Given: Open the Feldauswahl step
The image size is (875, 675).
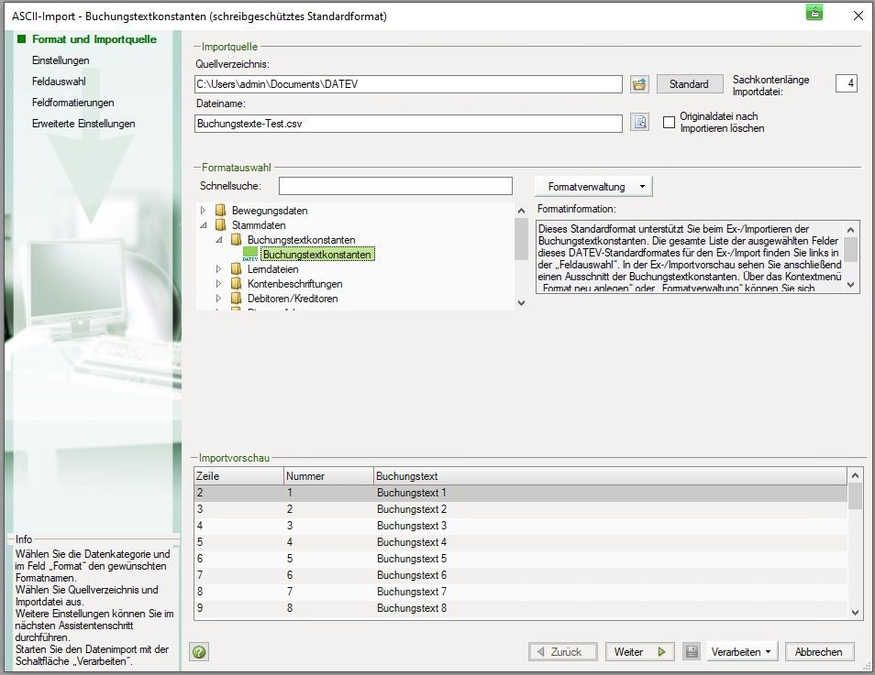Looking at the screenshot, I should pyautogui.click(x=59, y=82).
